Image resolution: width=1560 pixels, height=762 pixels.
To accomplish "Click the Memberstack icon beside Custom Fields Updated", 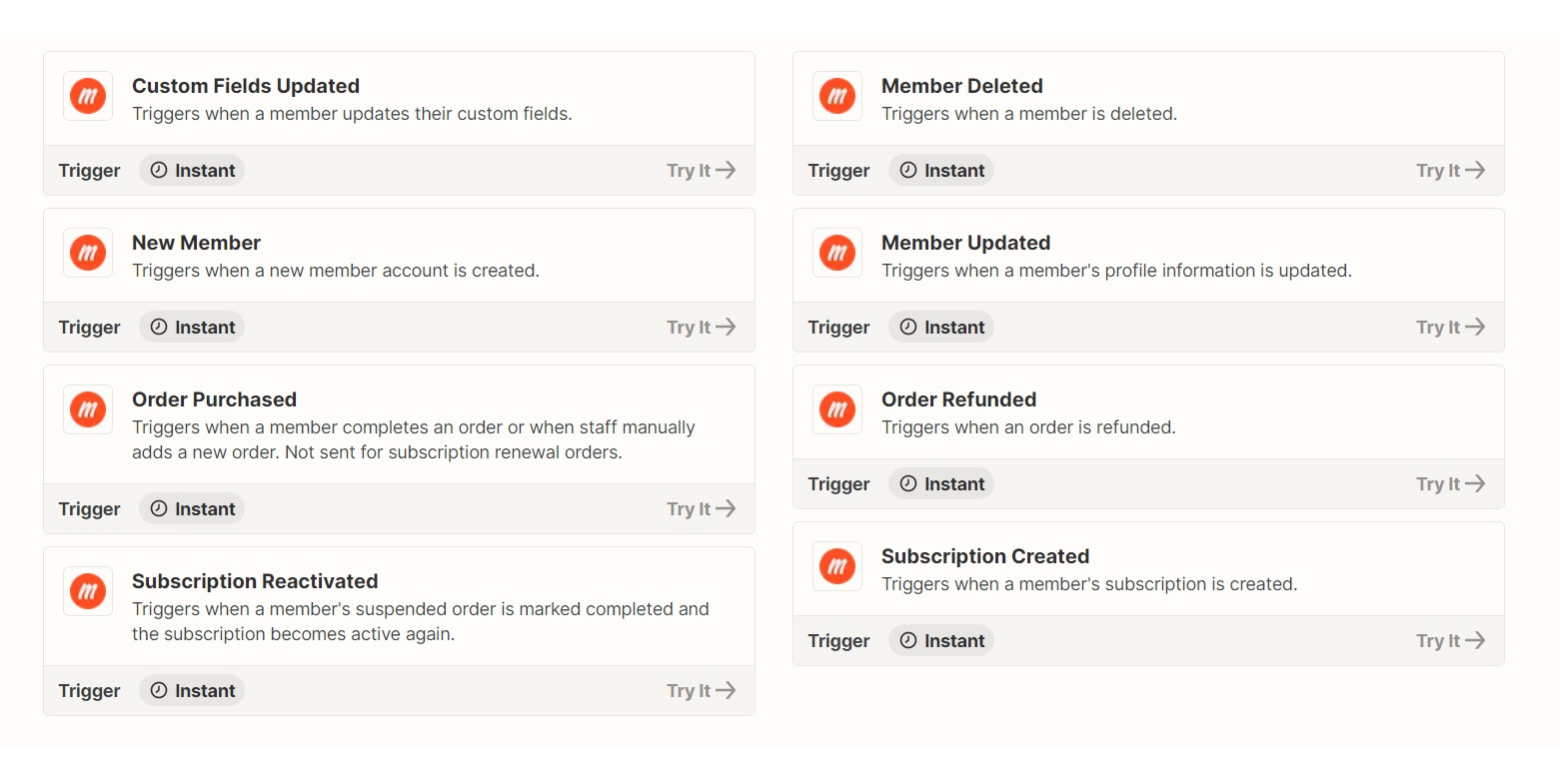I will pos(87,96).
